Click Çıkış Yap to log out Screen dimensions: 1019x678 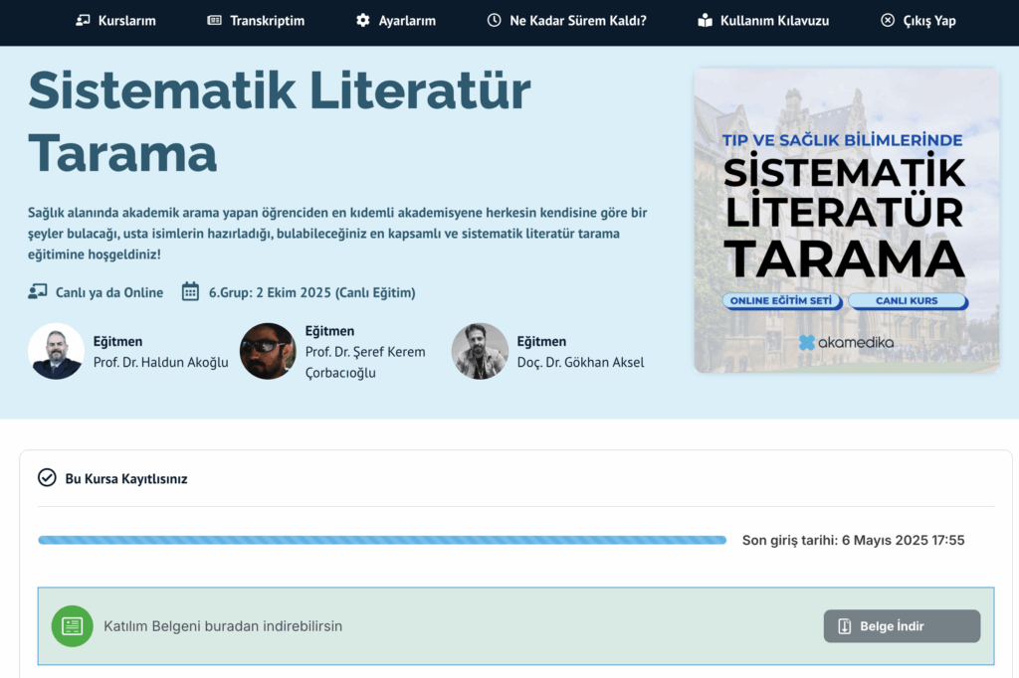click(x=917, y=21)
